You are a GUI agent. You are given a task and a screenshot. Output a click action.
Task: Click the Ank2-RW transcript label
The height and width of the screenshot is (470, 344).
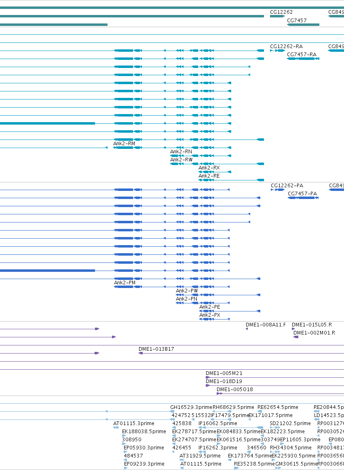(181, 159)
